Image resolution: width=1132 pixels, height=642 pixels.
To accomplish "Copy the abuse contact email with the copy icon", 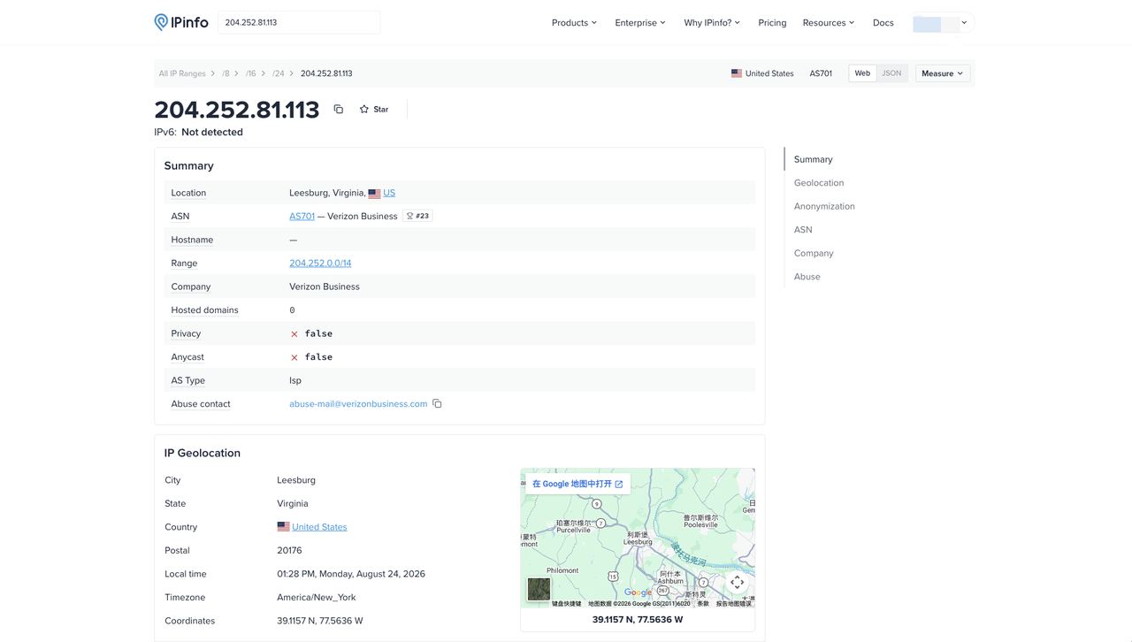I will [437, 404].
